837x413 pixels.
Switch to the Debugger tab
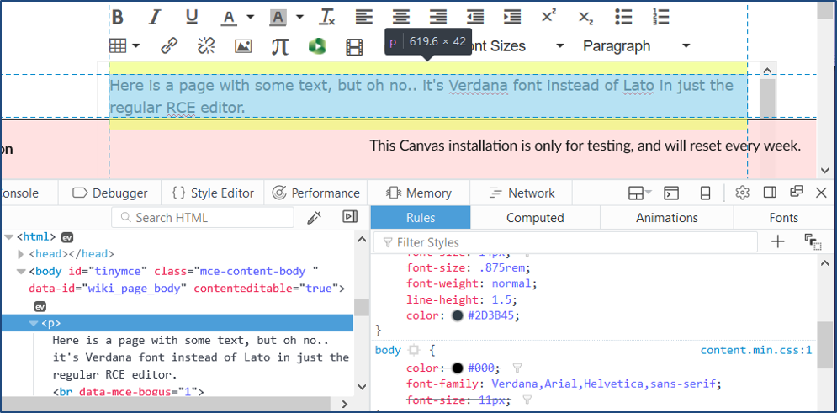109,193
